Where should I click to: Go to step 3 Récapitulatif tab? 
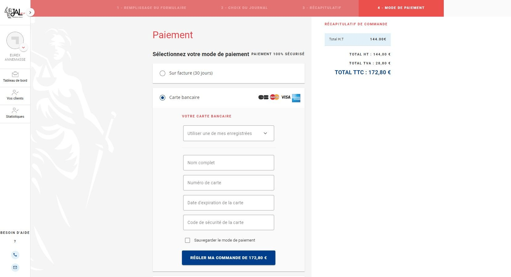pyautogui.click(x=322, y=8)
